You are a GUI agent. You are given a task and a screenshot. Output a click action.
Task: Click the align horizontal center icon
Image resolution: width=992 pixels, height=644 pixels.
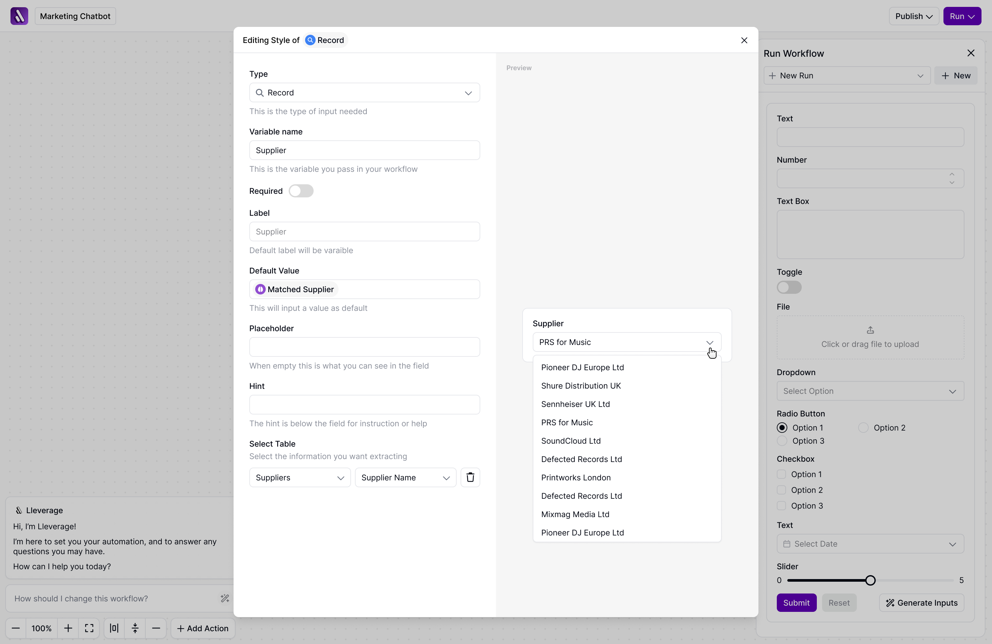[x=114, y=628]
